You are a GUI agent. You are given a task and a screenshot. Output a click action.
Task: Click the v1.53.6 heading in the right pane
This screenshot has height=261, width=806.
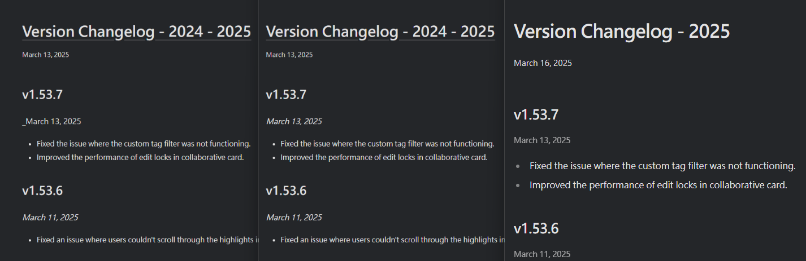click(x=536, y=229)
